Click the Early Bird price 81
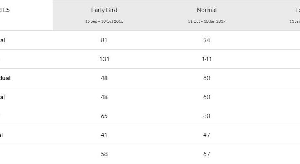The height and width of the screenshot is (164, 300). click(104, 40)
